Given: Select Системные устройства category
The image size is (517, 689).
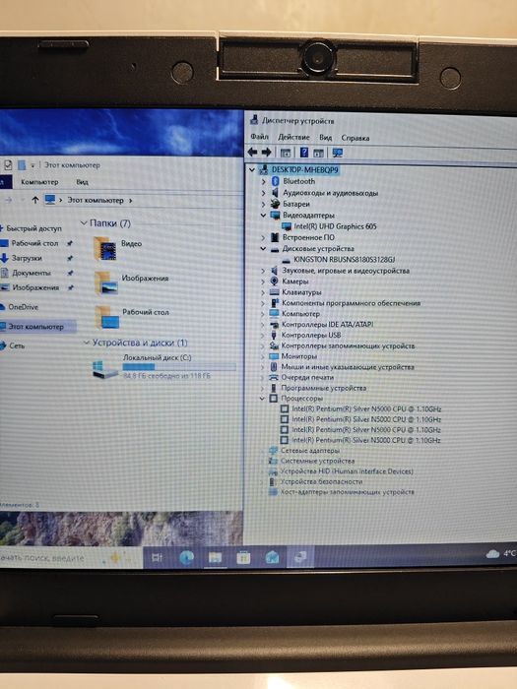Looking at the screenshot, I should tap(317, 461).
